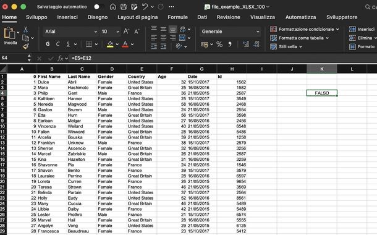The width and height of the screenshot is (377, 235).
Task: Click the Incolla paste button
Action: [10, 36]
